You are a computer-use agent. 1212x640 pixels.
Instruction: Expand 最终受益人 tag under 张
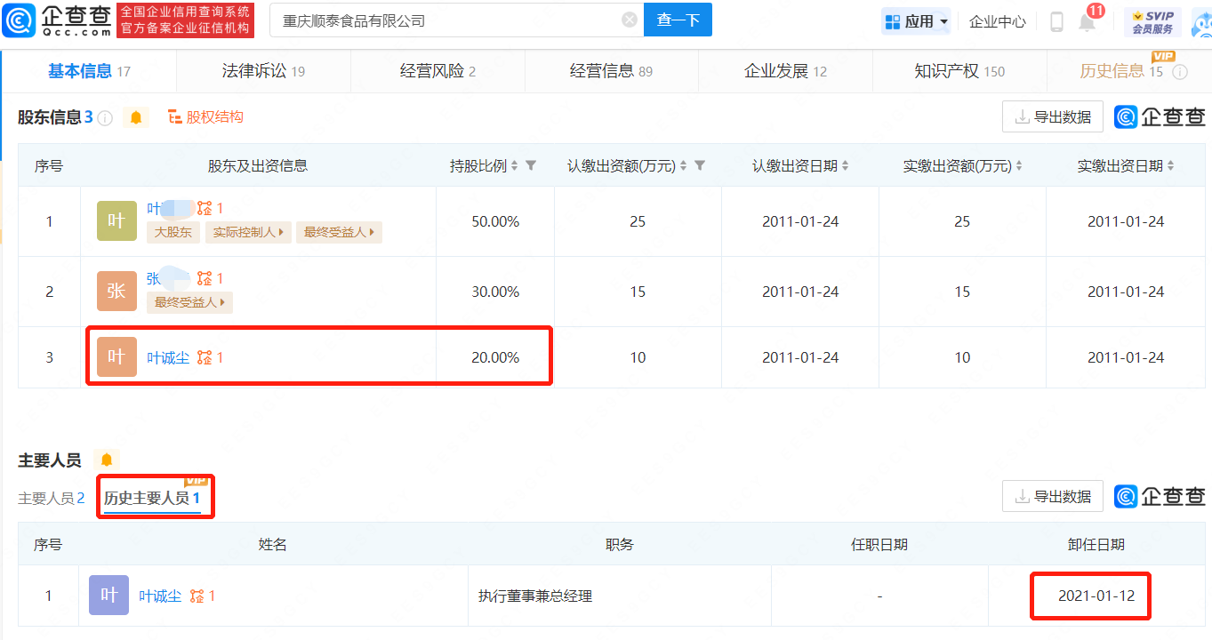coord(189,302)
